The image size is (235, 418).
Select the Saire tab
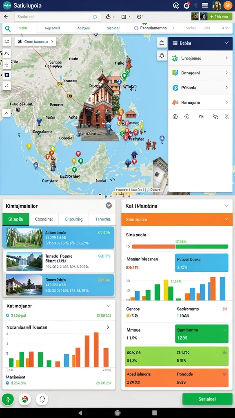[x=23, y=28]
